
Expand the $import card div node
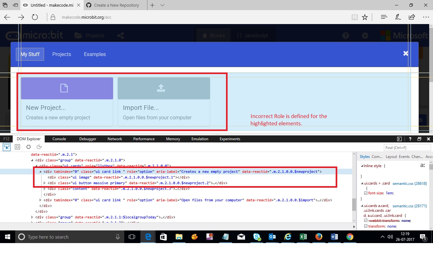point(41,200)
